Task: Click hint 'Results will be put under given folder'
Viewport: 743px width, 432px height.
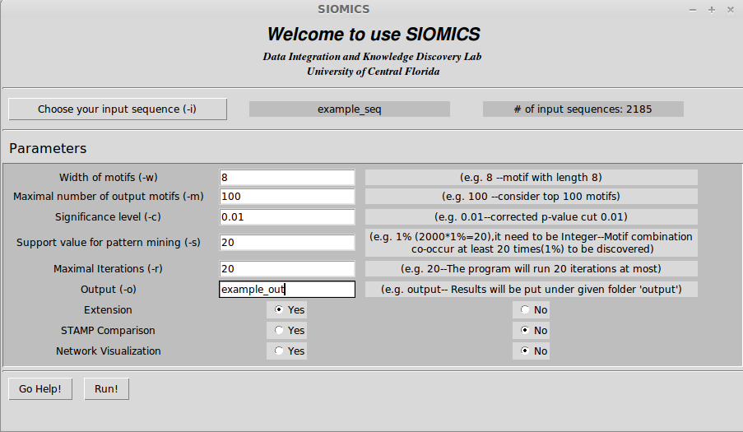Action: [532, 290]
